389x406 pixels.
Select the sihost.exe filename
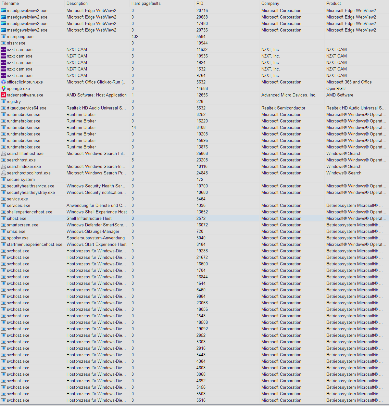click(17, 218)
